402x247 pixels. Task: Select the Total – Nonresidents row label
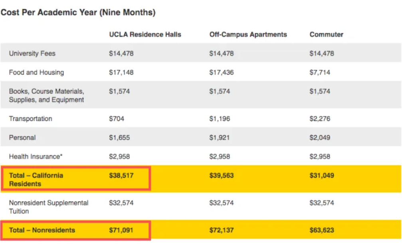point(42,230)
